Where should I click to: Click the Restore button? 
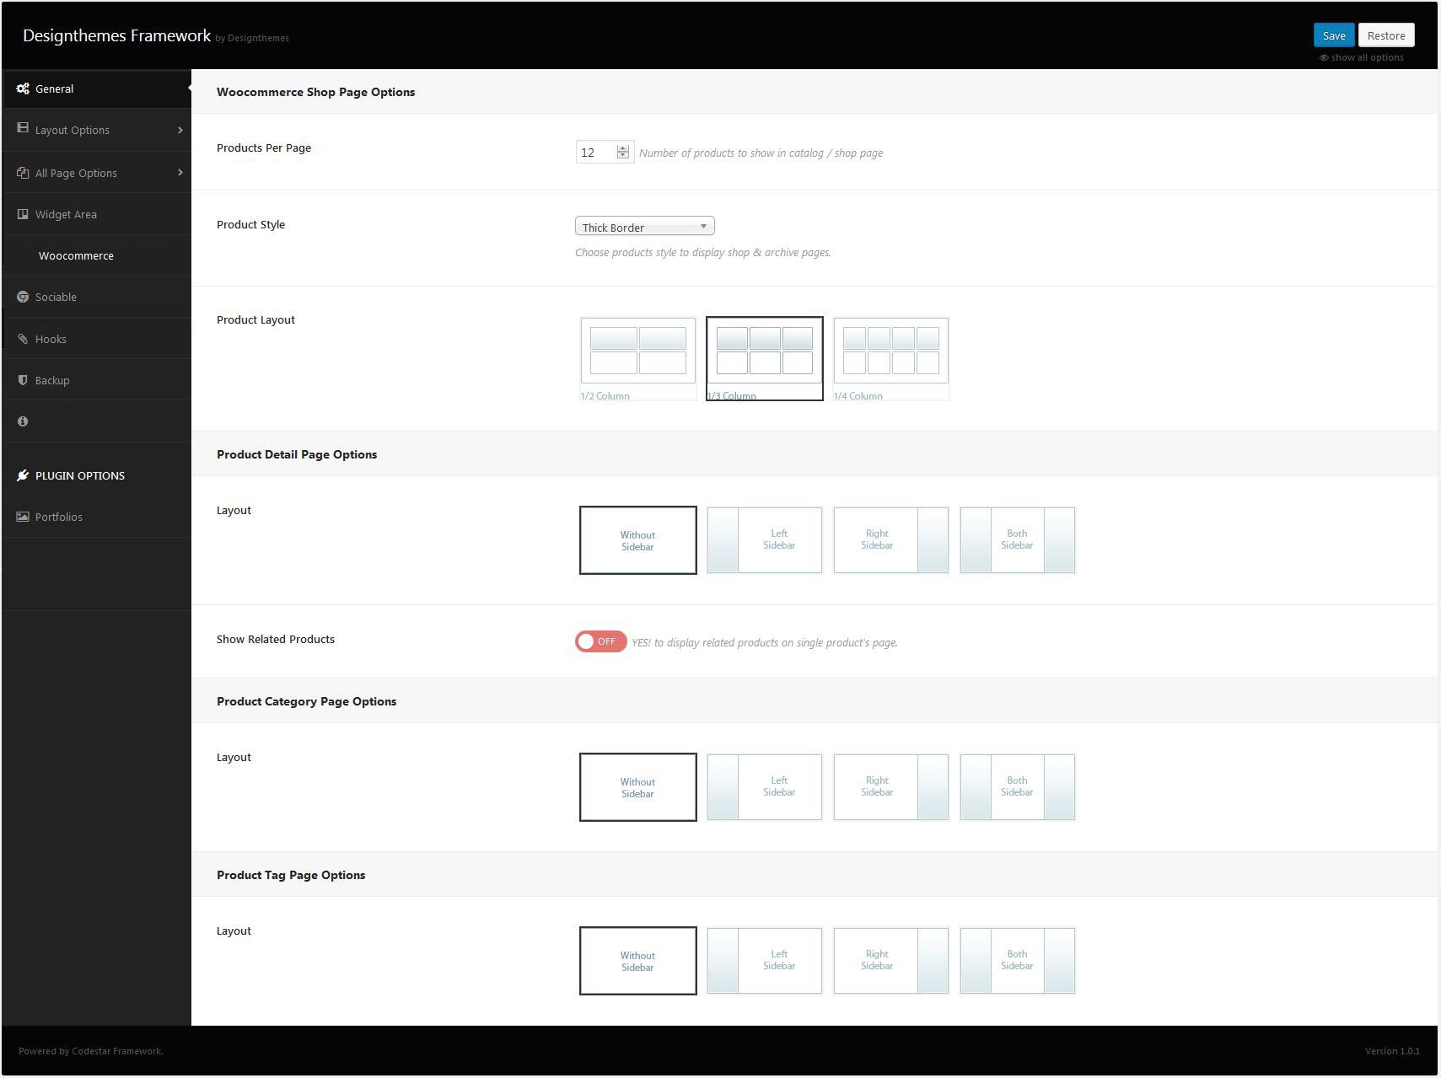coord(1386,35)
